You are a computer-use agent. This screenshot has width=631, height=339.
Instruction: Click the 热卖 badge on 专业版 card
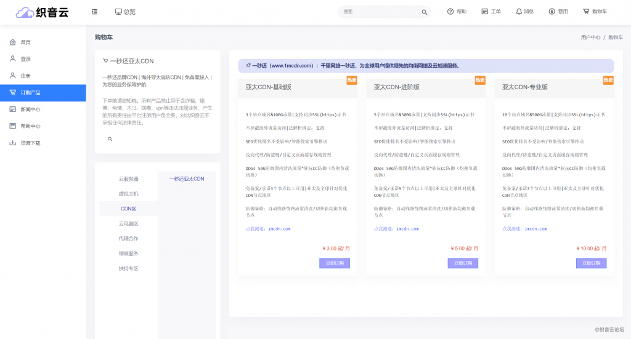[608, 81]
